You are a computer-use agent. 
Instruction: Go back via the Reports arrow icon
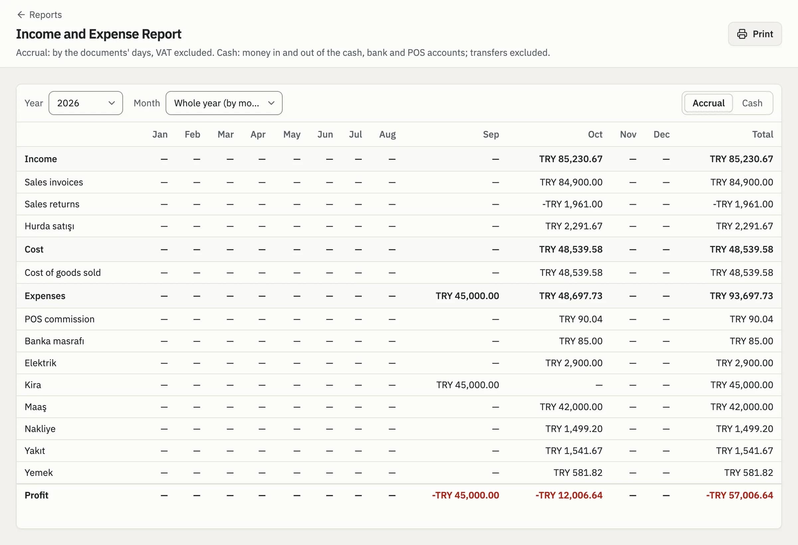click(x=21, y=15)
